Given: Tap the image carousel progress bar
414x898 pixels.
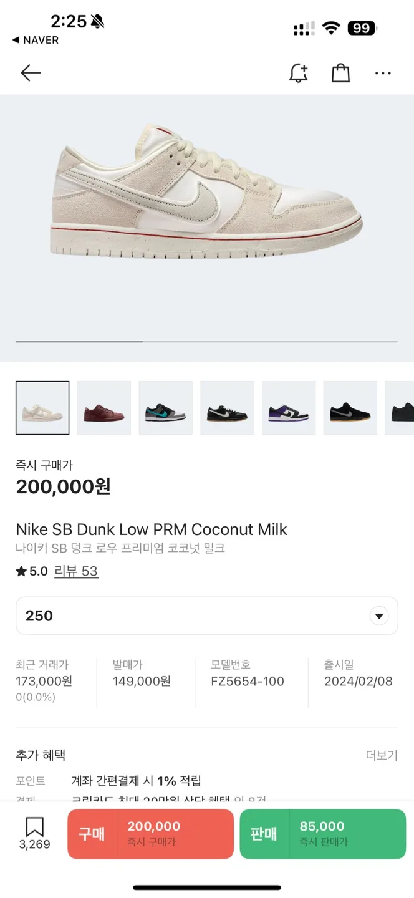Looking at the screenshot, I should (x=206, y=342).
